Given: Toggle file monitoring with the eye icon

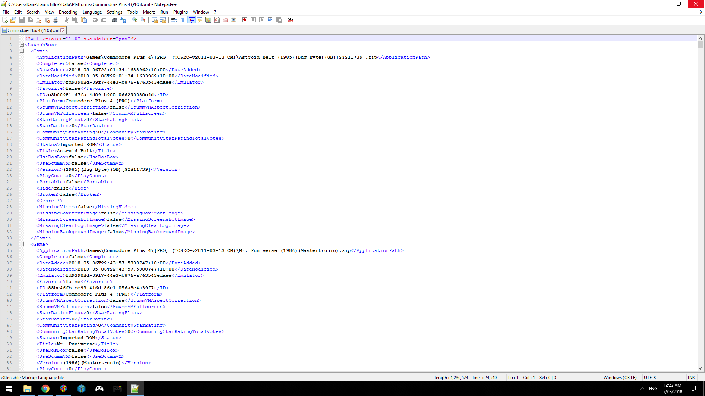Looking at the screenshot, I should 234,20.
